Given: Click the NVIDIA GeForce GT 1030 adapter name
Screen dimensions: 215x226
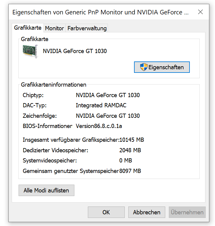Looking at the screenshot, I should 75,51.
